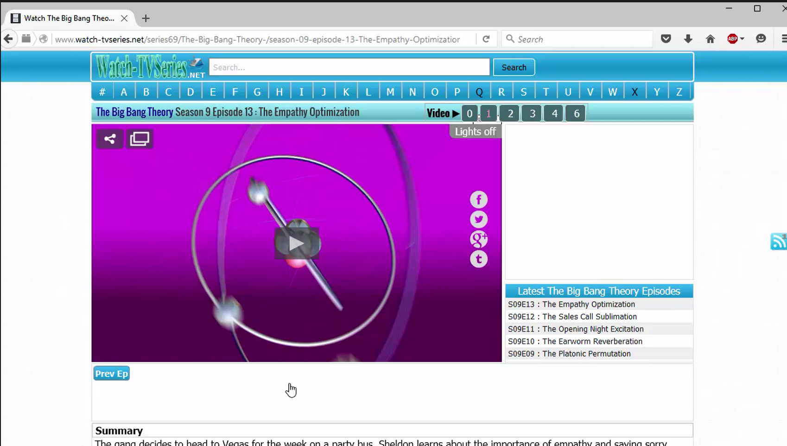Click the site identity globe icon

44,39
